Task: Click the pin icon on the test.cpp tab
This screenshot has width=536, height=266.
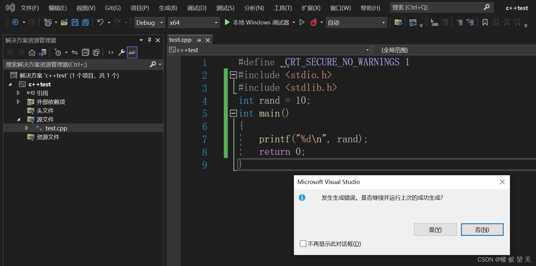Action: (x=199, y=40)
